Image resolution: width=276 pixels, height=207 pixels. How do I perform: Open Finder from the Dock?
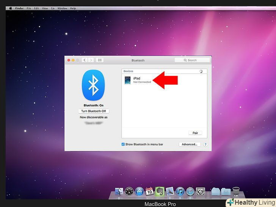(x=119, y=191)
